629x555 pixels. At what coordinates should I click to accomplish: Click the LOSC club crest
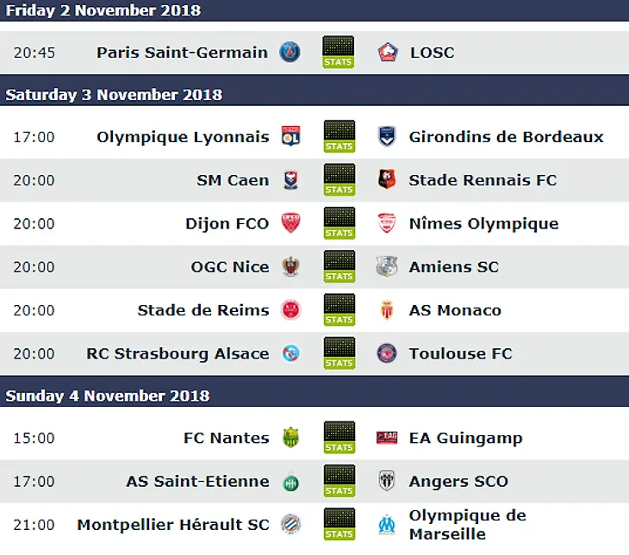click(388, 53)
